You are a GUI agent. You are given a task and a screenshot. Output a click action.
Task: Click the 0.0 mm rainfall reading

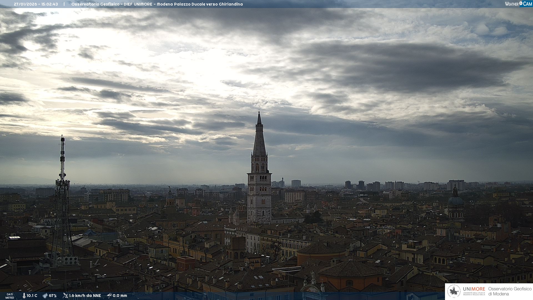click(x=120, y=296)
